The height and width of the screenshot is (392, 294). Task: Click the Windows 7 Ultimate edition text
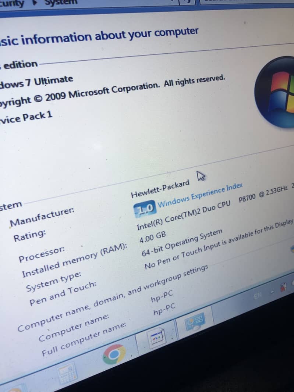click(36, 82)
